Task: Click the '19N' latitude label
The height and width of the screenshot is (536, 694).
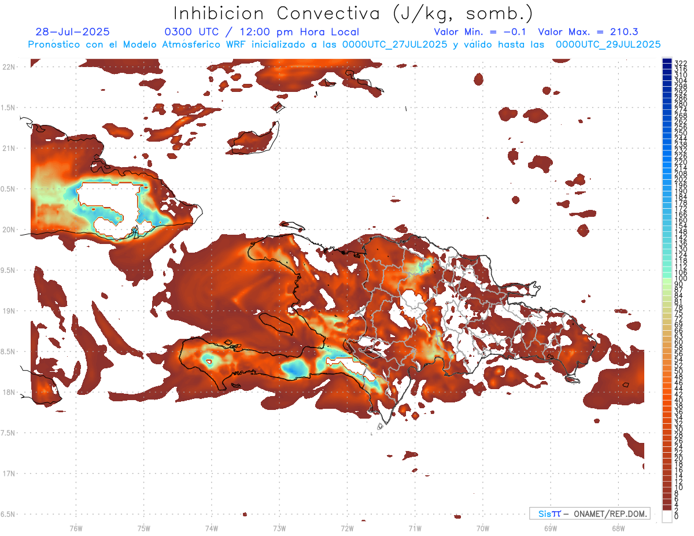Action: pos(9,311)
